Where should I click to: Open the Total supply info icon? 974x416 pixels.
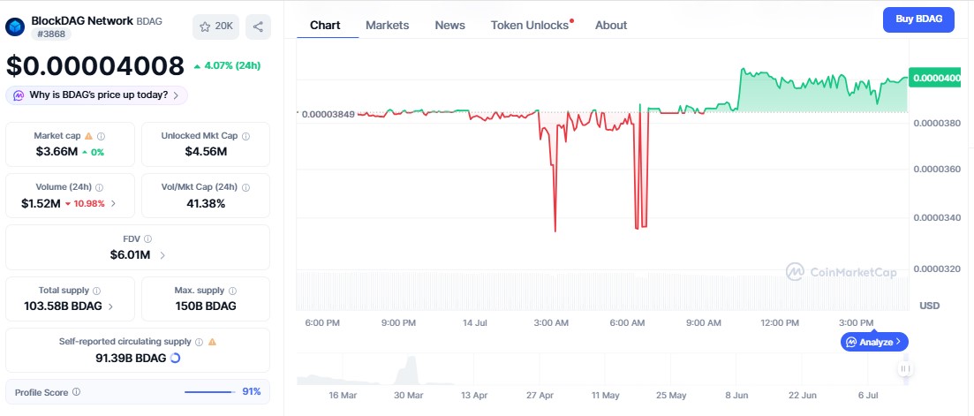(x=96, y=291)
